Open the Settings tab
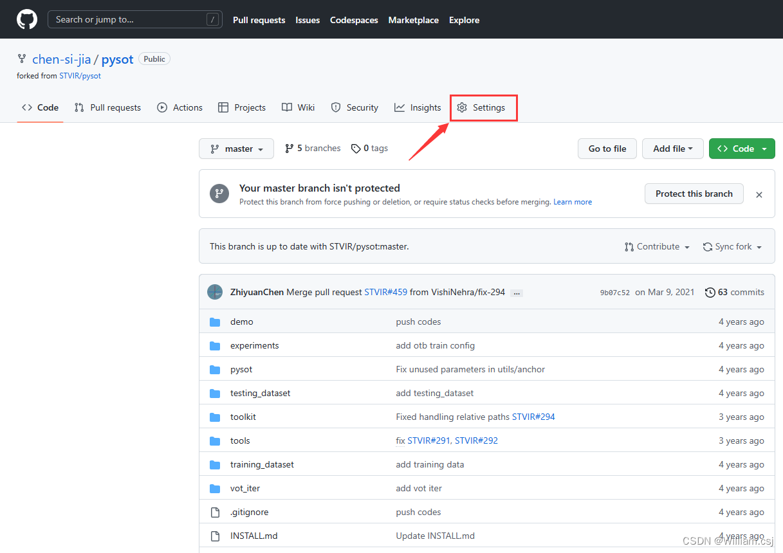This screenshot has height=553, width=783. (481, 107)
